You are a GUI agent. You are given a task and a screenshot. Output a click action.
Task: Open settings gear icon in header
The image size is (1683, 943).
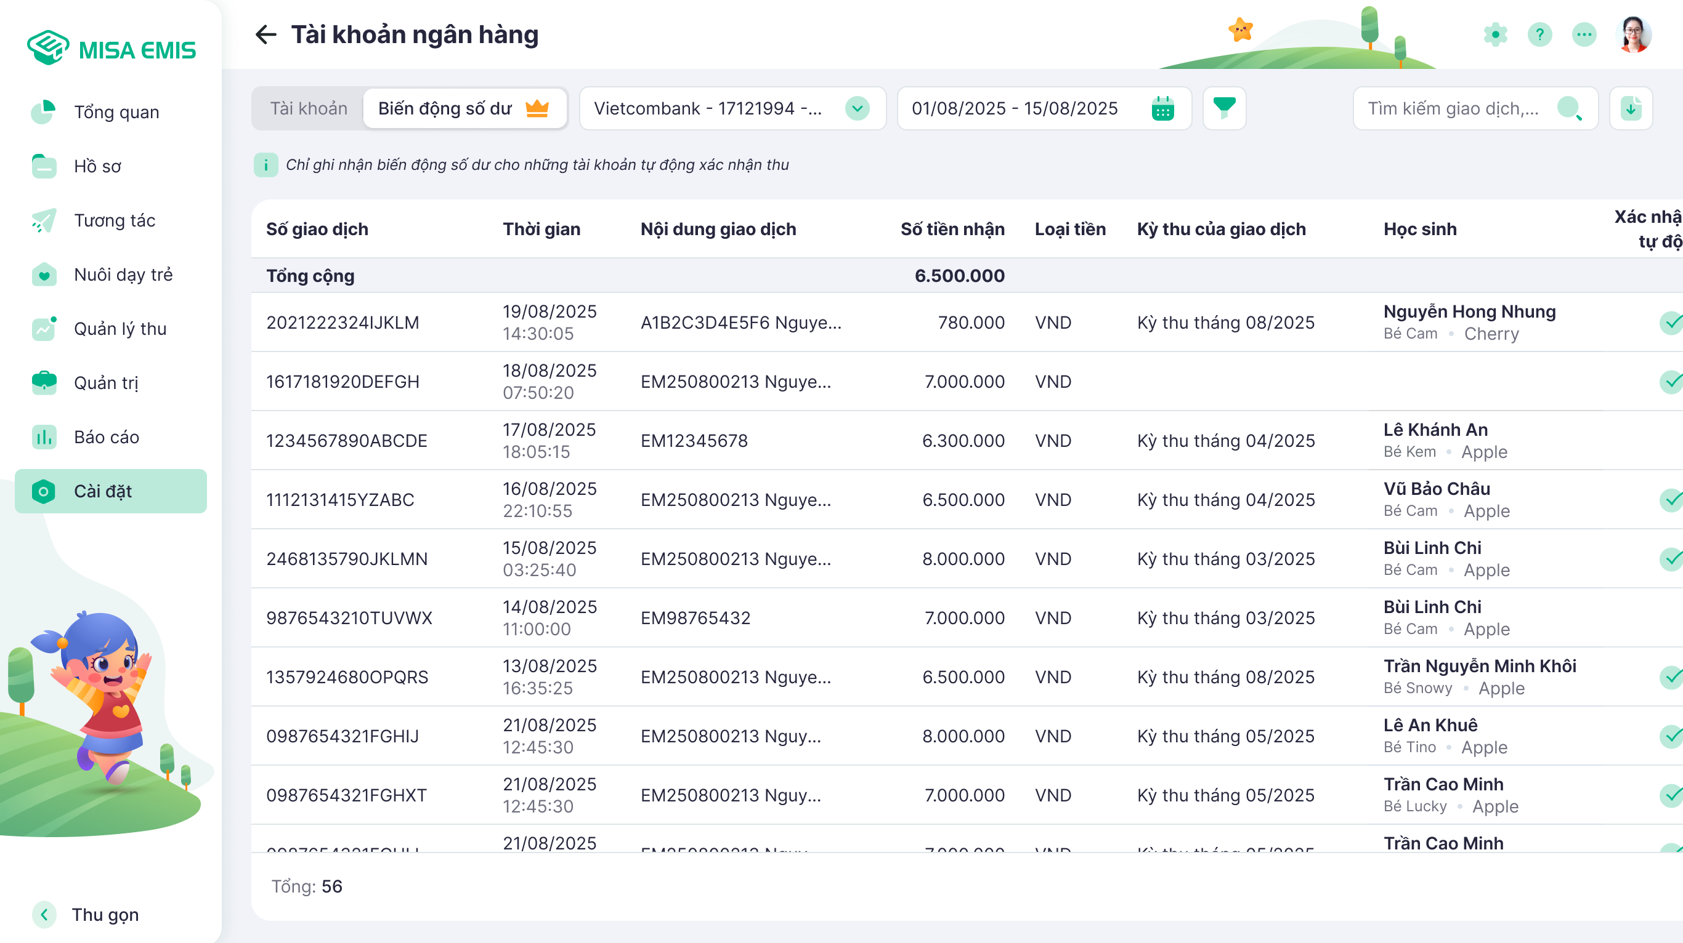click(x=1495, y=34)
